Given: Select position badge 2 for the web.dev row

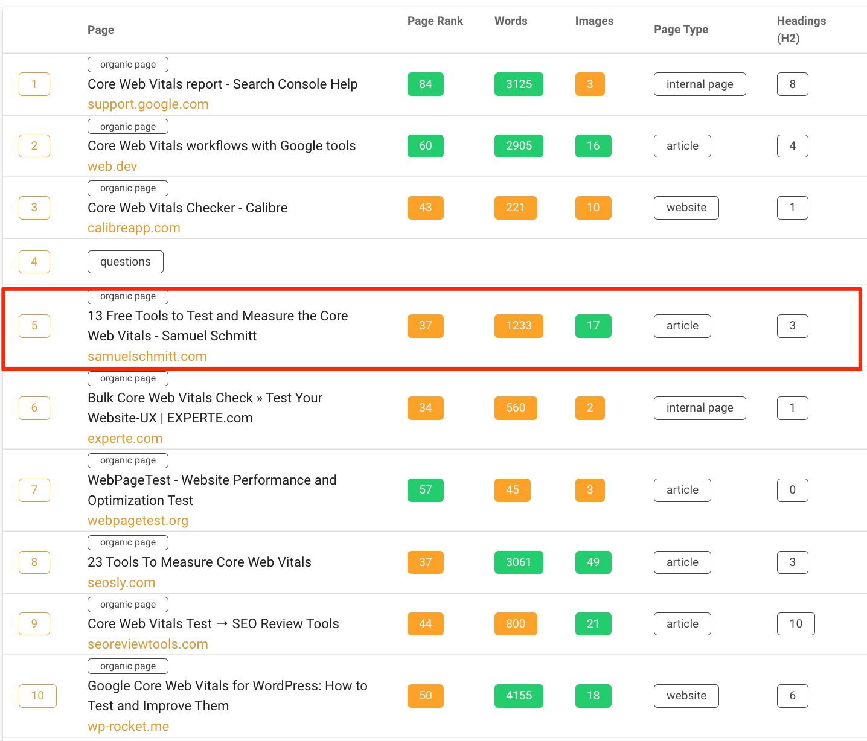Looking at the screenshot, I should pos(34,146).
